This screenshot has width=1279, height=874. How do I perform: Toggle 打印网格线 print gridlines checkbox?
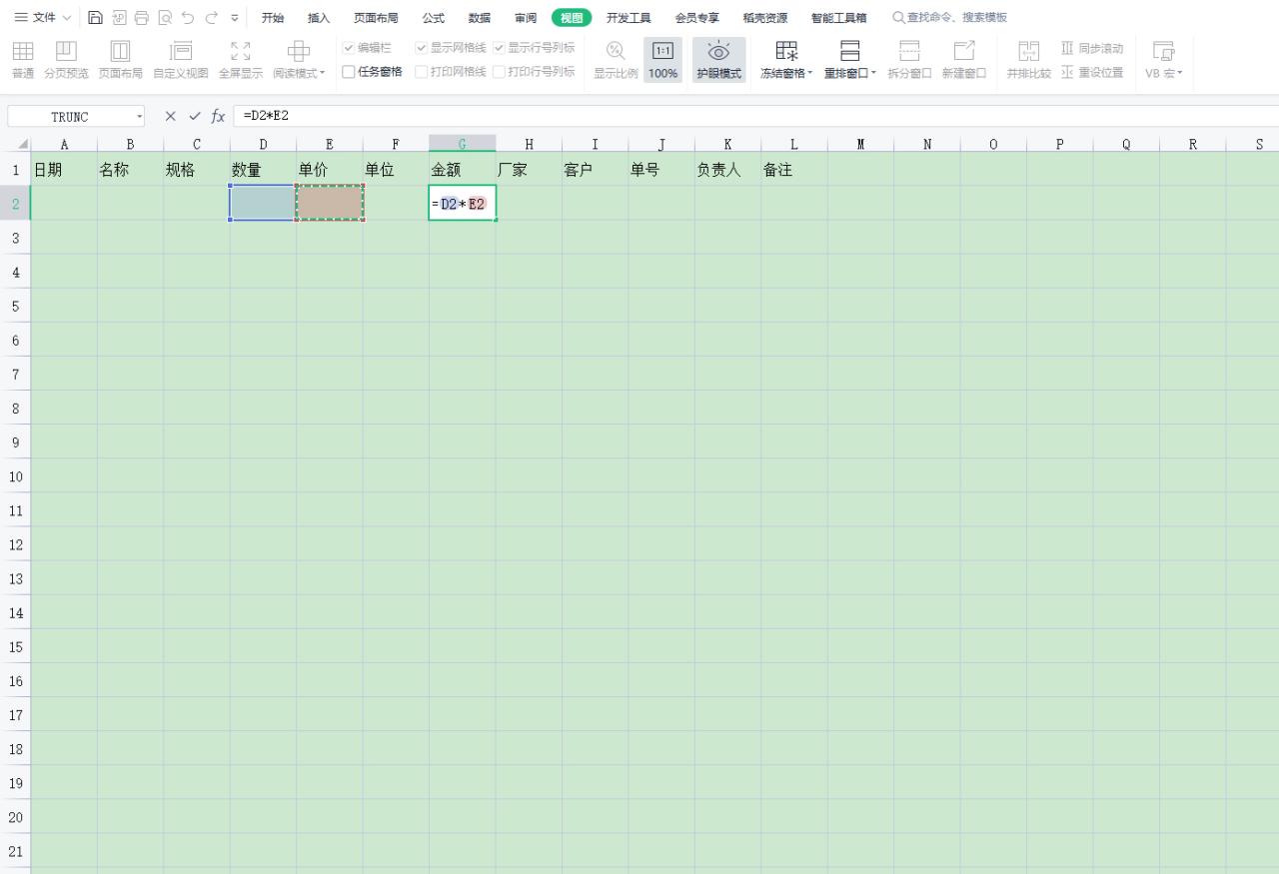pyautogui.click(x=421, y=72)
